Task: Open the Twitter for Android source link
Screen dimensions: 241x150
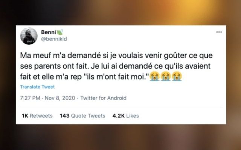Action: [x=104, y=98]
